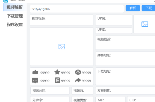Click the 发布日期 field

point(125,91)
